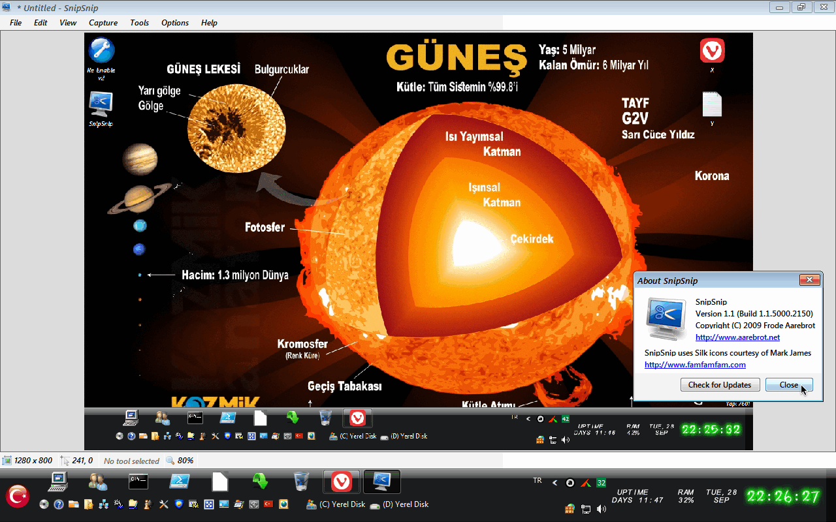The image size is (836, 522).
Task: Open the Tools menu
Action: 139,23
